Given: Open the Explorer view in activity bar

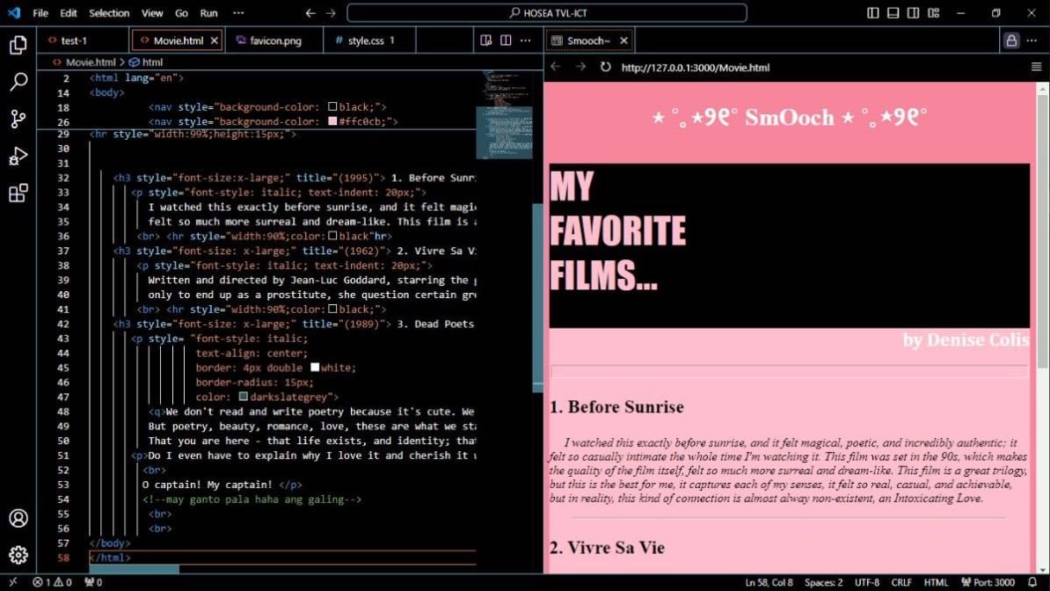Looking at the screenshot, I should point(18,45).
